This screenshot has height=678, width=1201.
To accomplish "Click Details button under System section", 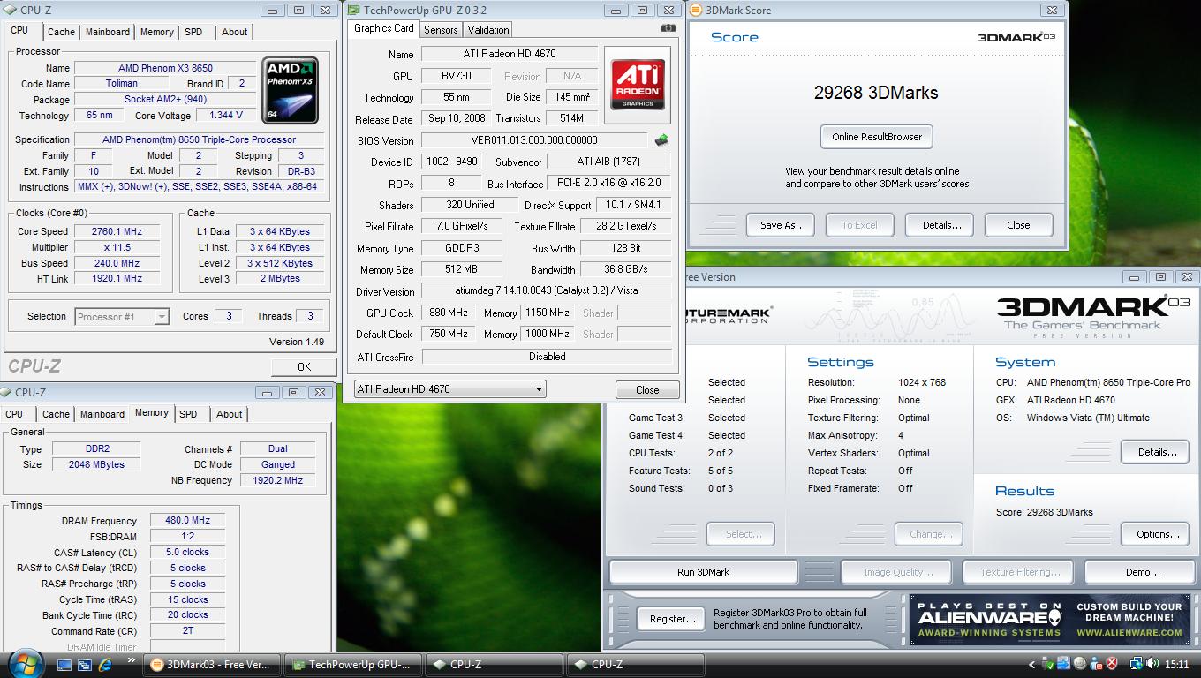I will [x=1157, y=452].
